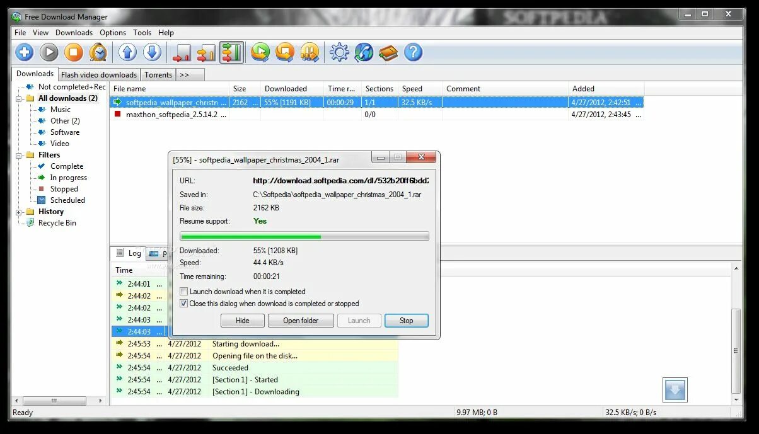Viewport: 759px width, 434px height.
Task: Open the View menu
Action: pyautogui.click(x=41, y=33)
